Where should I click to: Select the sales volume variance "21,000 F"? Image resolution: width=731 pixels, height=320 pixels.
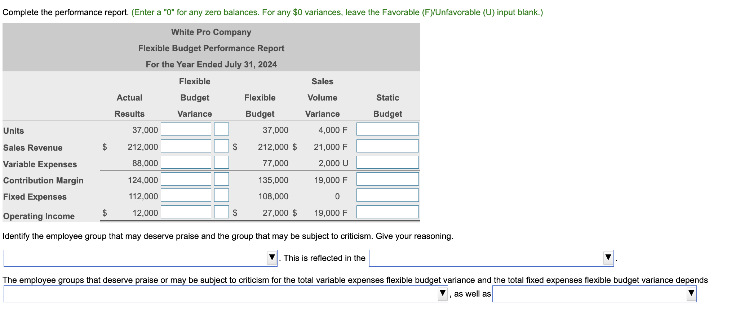(331, 147)
